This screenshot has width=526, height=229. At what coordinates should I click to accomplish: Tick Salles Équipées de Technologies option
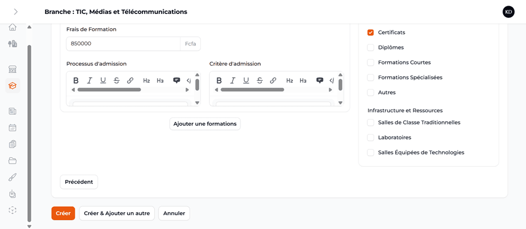tap(371, 153)
